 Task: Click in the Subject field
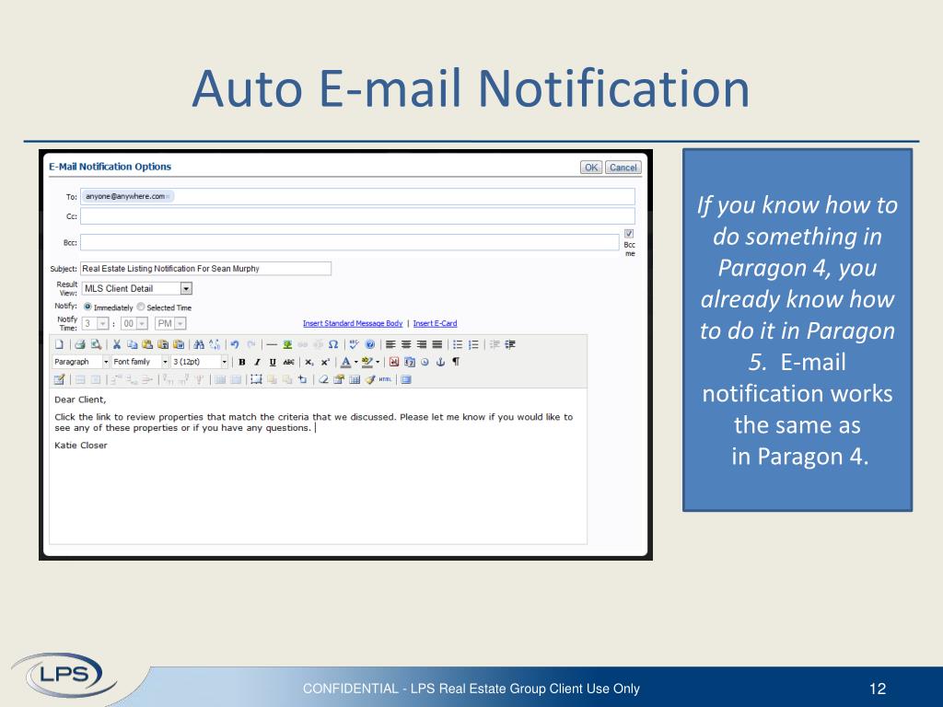click(205, 269)
